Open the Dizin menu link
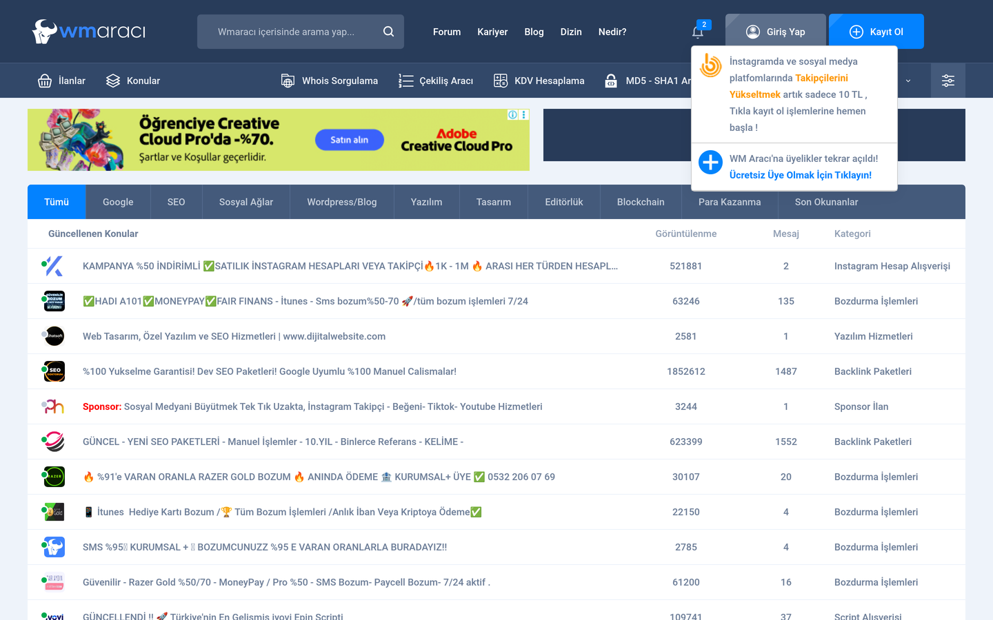The width and height of the screenshot is (993, 620). tap(571, 32)
